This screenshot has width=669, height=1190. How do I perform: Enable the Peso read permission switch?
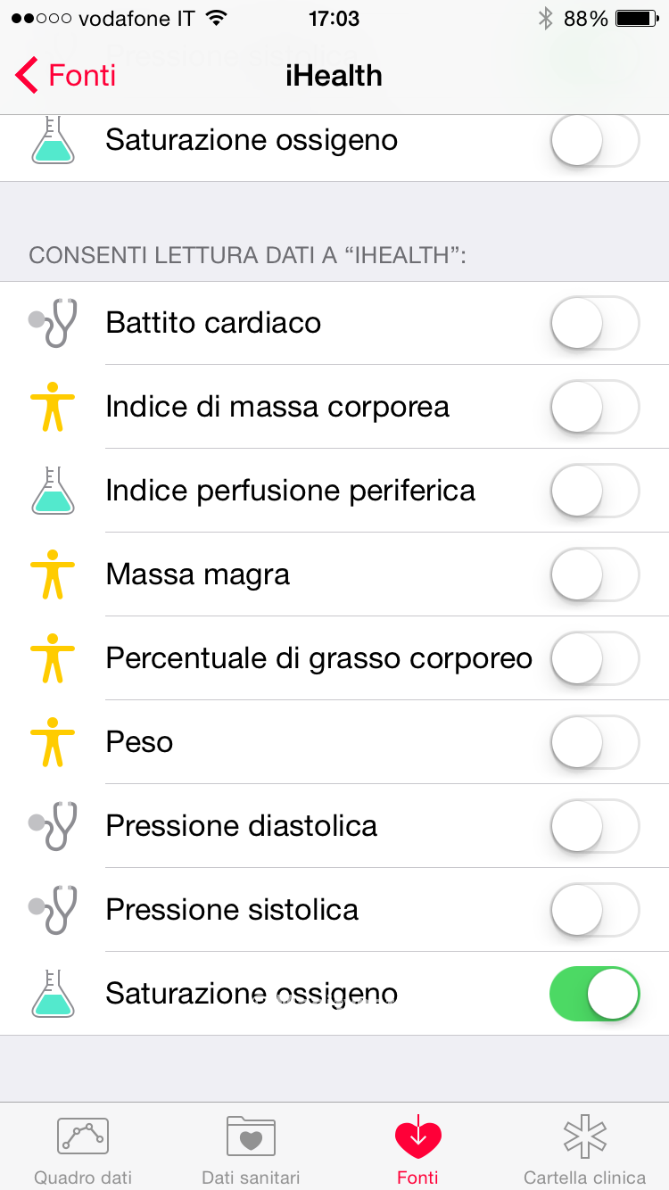594,742
